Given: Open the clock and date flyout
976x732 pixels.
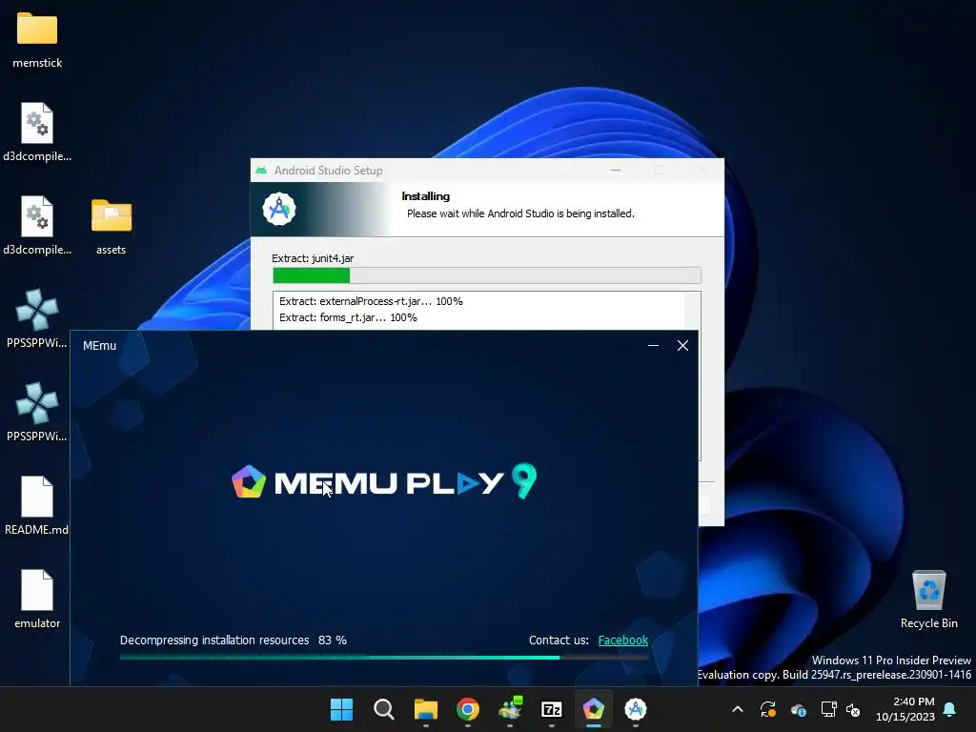Looking at the screenshot, I should 905,709.
